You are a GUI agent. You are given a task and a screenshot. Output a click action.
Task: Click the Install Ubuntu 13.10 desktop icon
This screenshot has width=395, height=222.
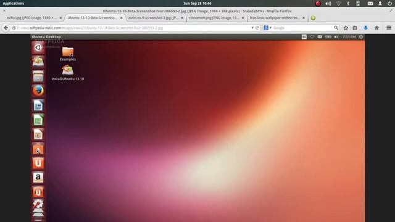pos(68,73)
